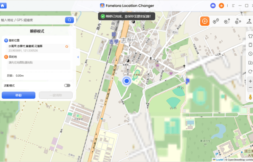Viewport: 253px width, 162px height.
Task: Open the phone device icon
Action: point(250,45)
